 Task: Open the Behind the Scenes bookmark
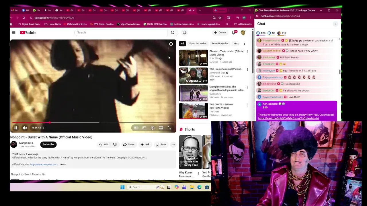[75, 24]
